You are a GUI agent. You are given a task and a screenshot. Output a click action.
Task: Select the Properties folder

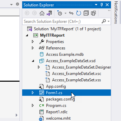[x=55, y=42]
